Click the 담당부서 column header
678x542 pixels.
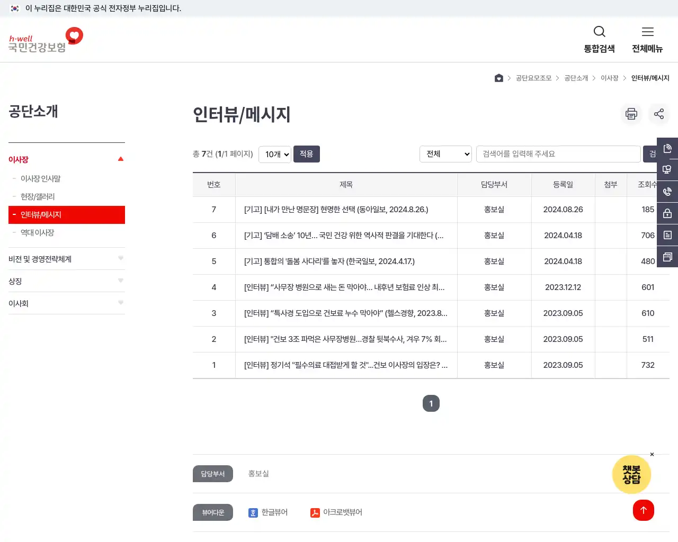tap(494, 185)
